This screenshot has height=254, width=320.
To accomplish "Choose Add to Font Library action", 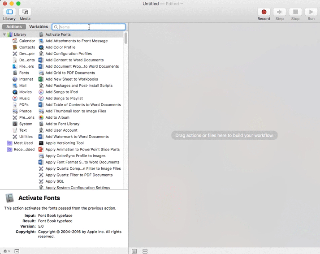I will click(x=81, y=124).
